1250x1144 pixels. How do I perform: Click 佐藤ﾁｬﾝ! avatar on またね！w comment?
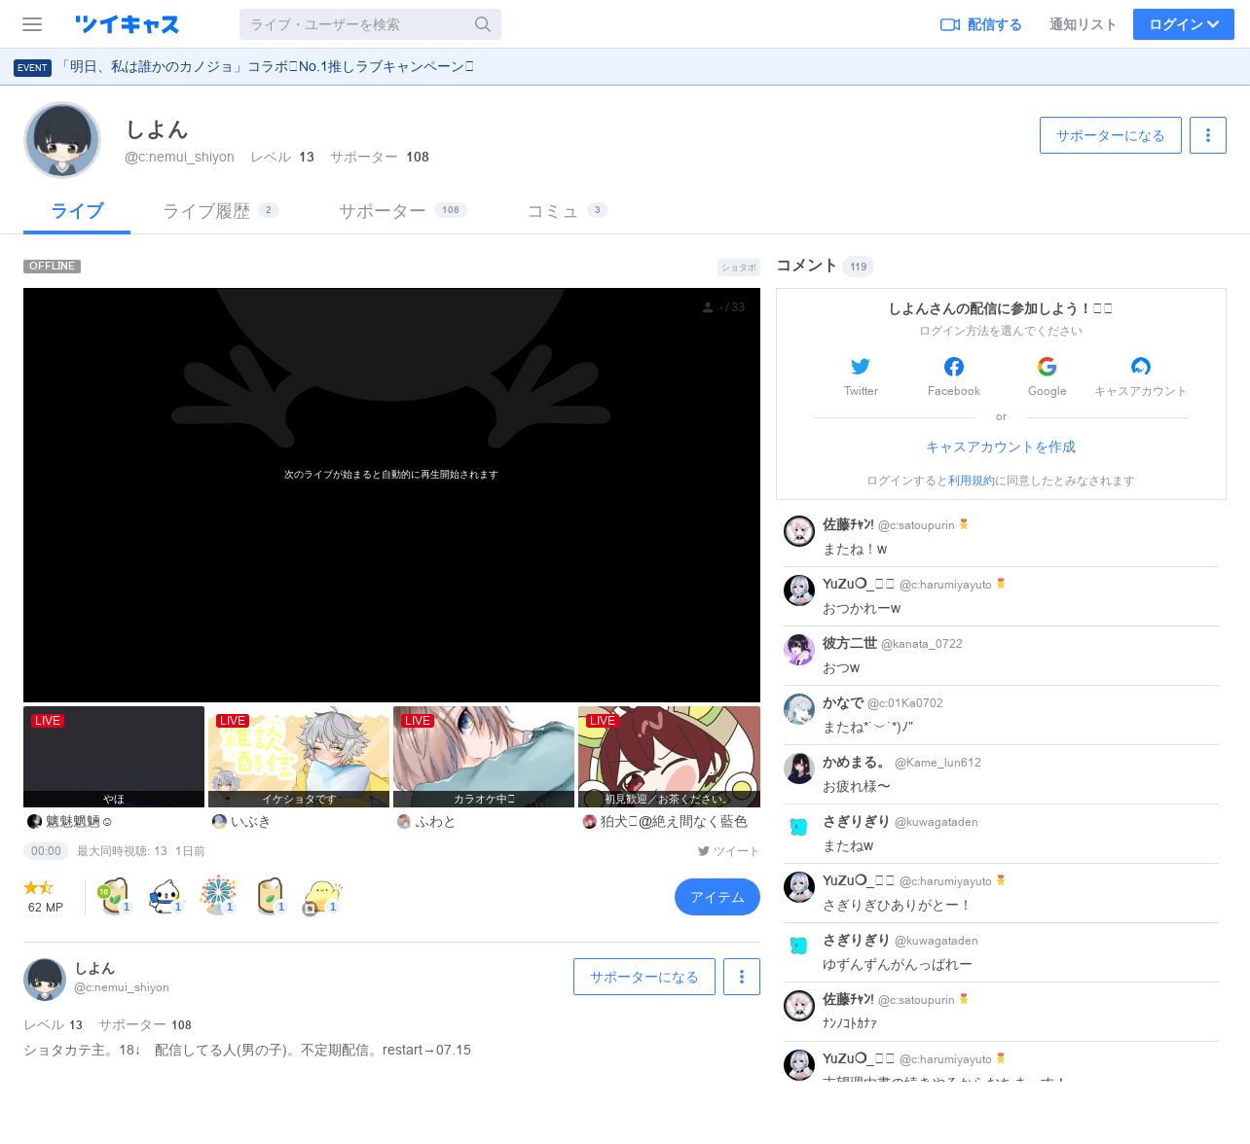tap(799, 531)
